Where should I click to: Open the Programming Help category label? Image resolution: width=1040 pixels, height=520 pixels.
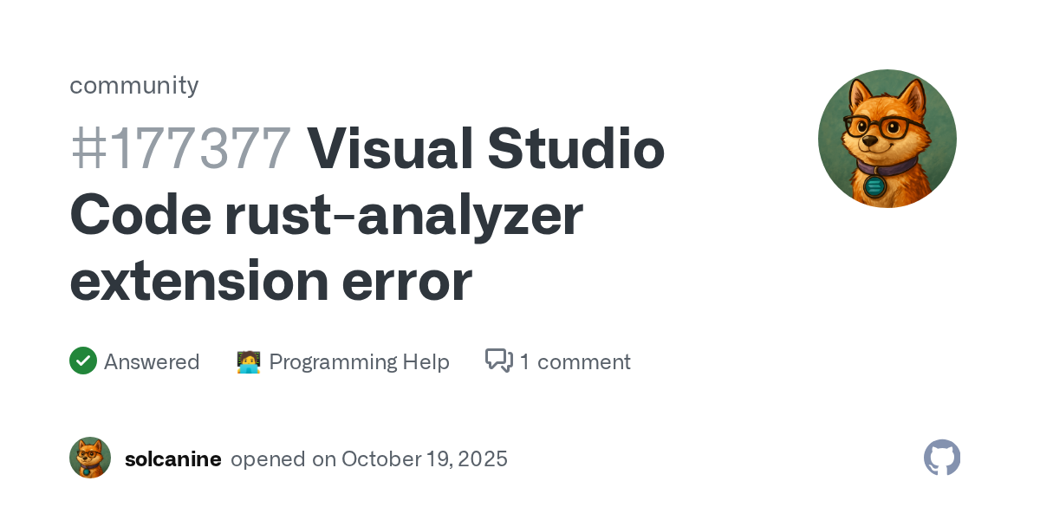click(x=359, y=361)
